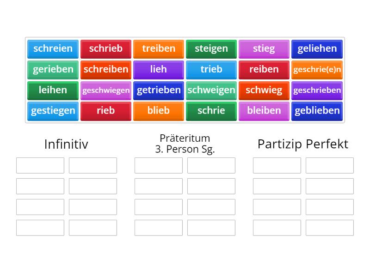Image resolution: width=370 pixels, height=277 pixels.
Task: Select the blue "geliehen" tile
Action: pos(317,49)
